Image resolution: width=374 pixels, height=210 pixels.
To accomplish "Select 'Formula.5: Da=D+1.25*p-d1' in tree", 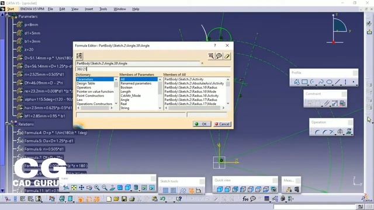I will click(x=49, y=141).
